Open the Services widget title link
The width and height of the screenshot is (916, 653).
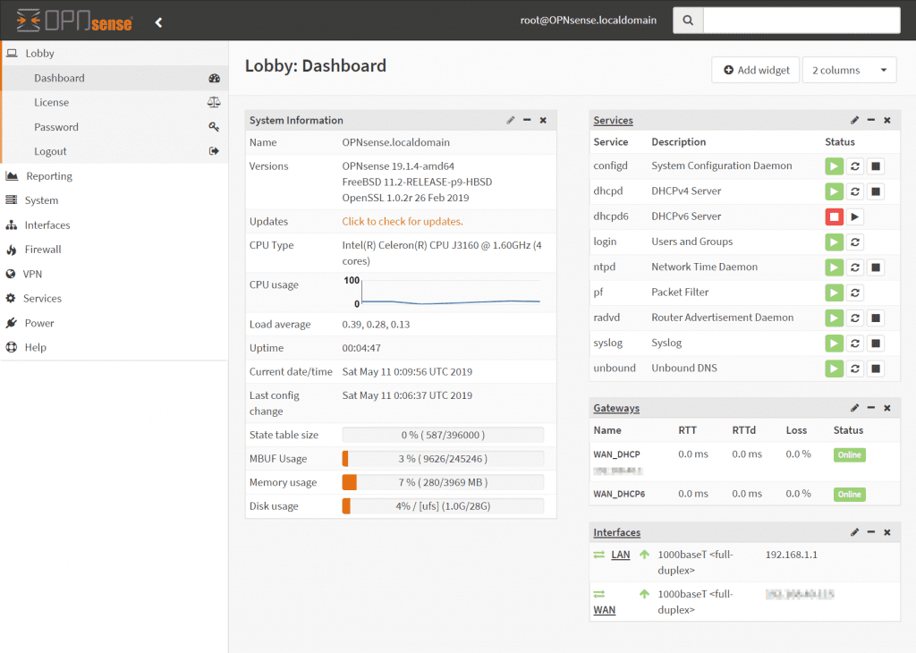pos(613,121)
